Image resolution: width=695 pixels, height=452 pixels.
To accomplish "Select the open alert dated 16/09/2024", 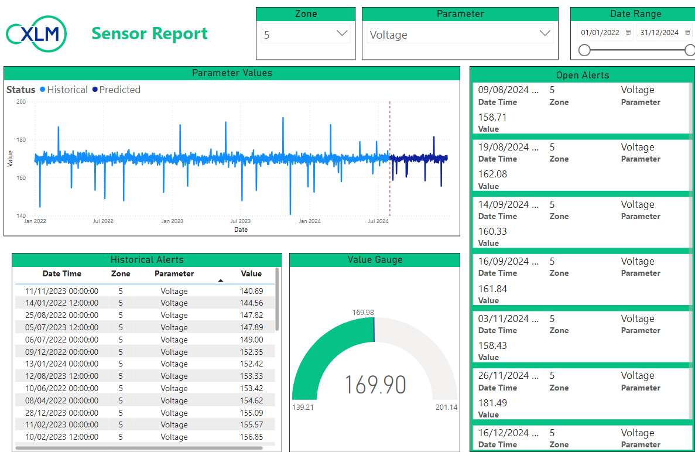I will click(581, 280).
